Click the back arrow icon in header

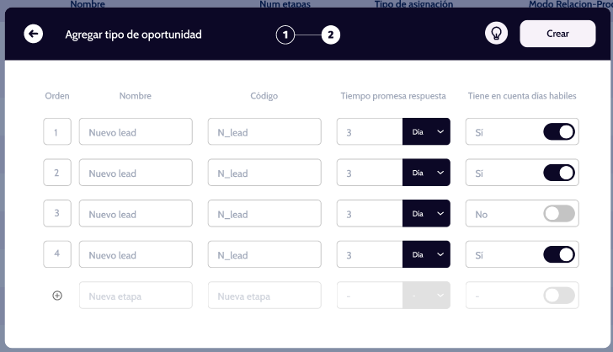[x=33, y=35]
